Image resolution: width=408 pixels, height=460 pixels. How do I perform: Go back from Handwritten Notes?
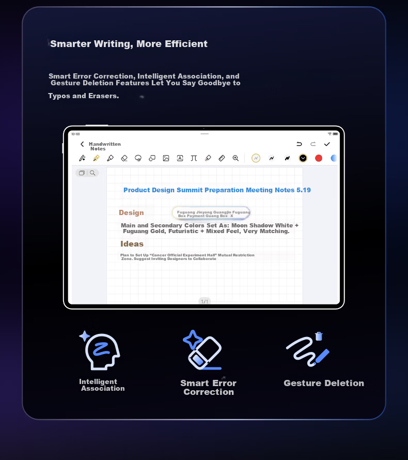pos(82,144)
